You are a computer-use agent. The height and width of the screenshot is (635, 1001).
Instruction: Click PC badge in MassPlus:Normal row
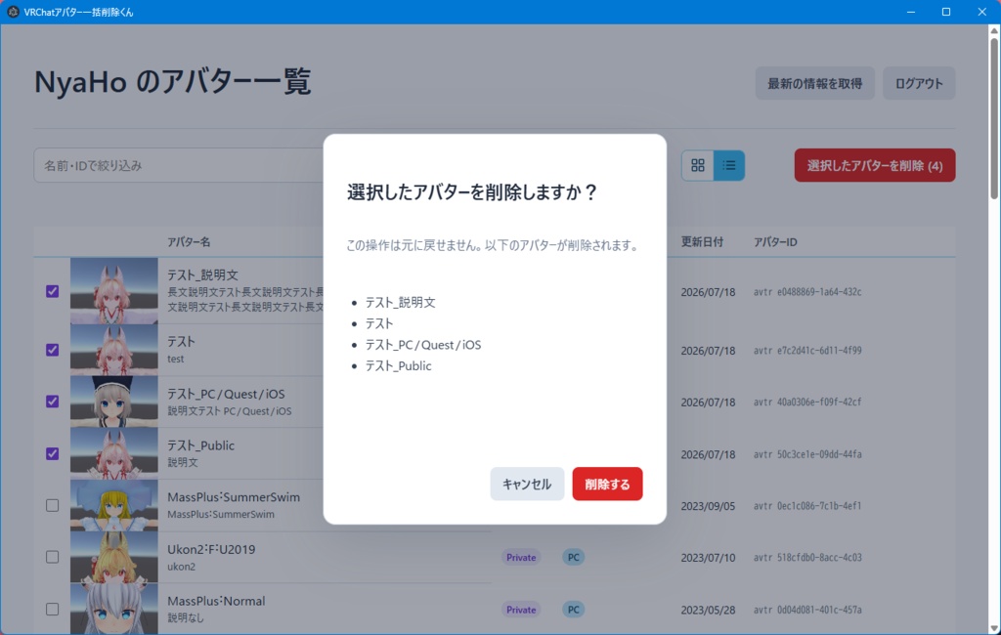point(573,610)
